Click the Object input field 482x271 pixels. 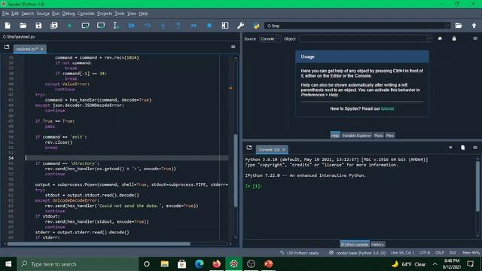click(363, 38)
